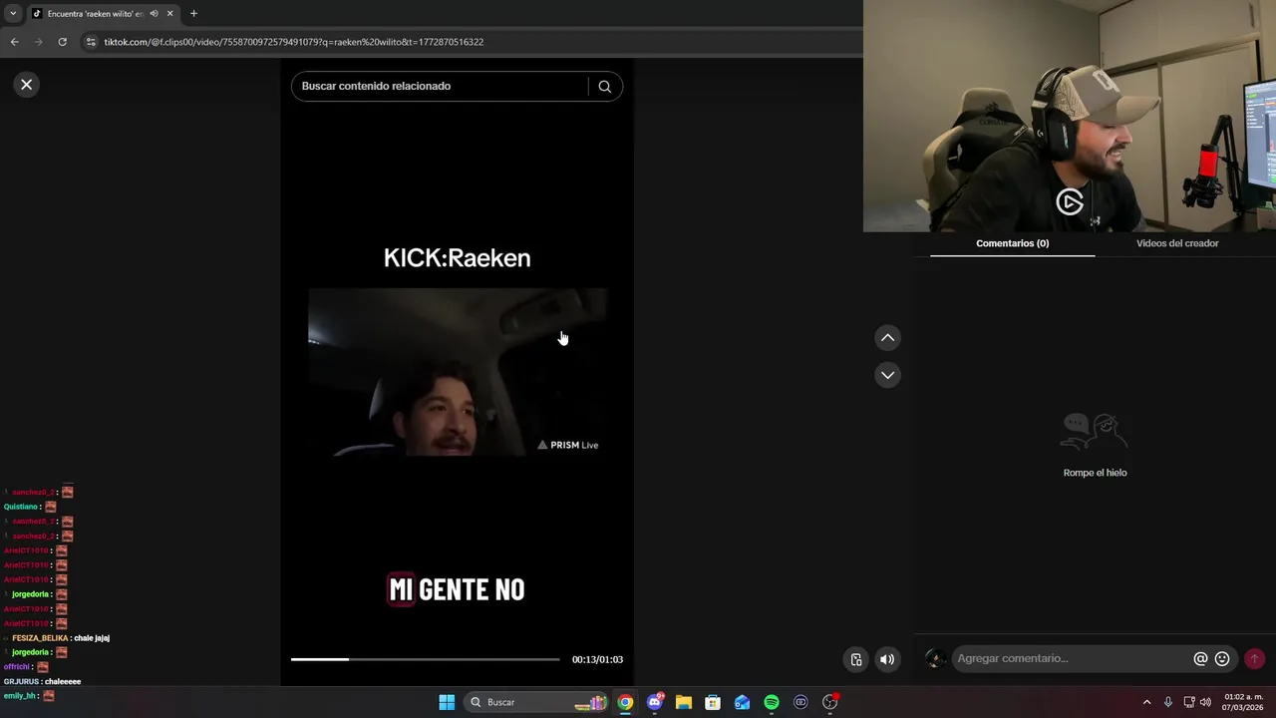
Task: Click the video frame to pause
Action: tap(457, 373)
